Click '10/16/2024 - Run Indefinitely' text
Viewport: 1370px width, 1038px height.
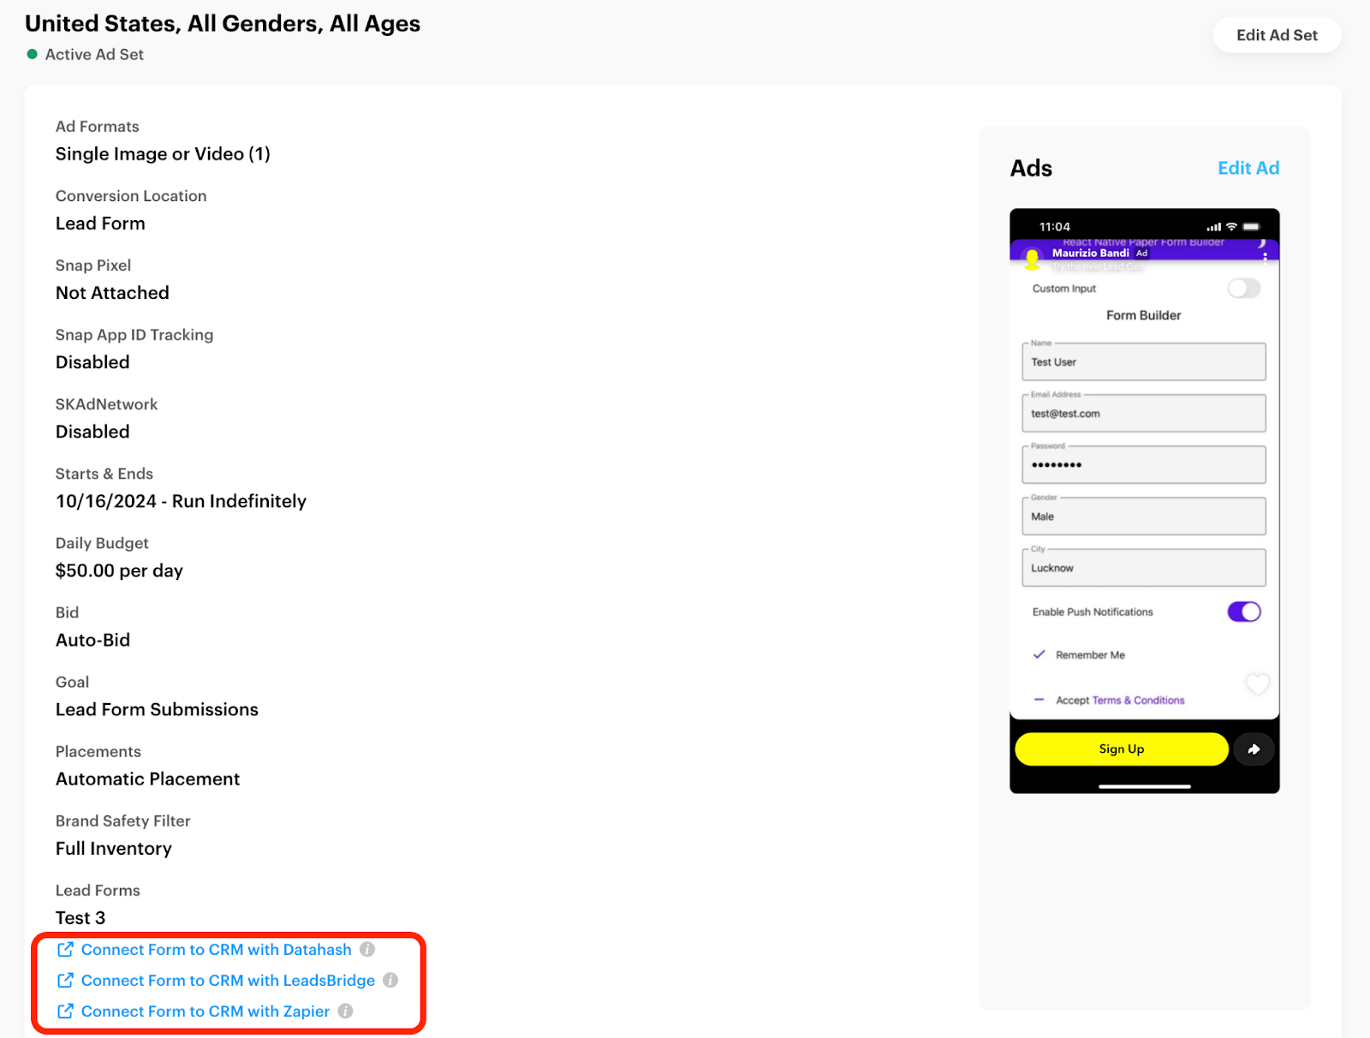point(181,501)
